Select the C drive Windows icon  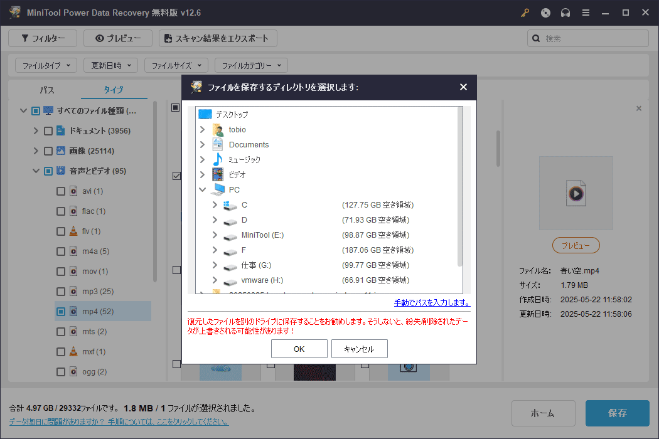[230, 205]
